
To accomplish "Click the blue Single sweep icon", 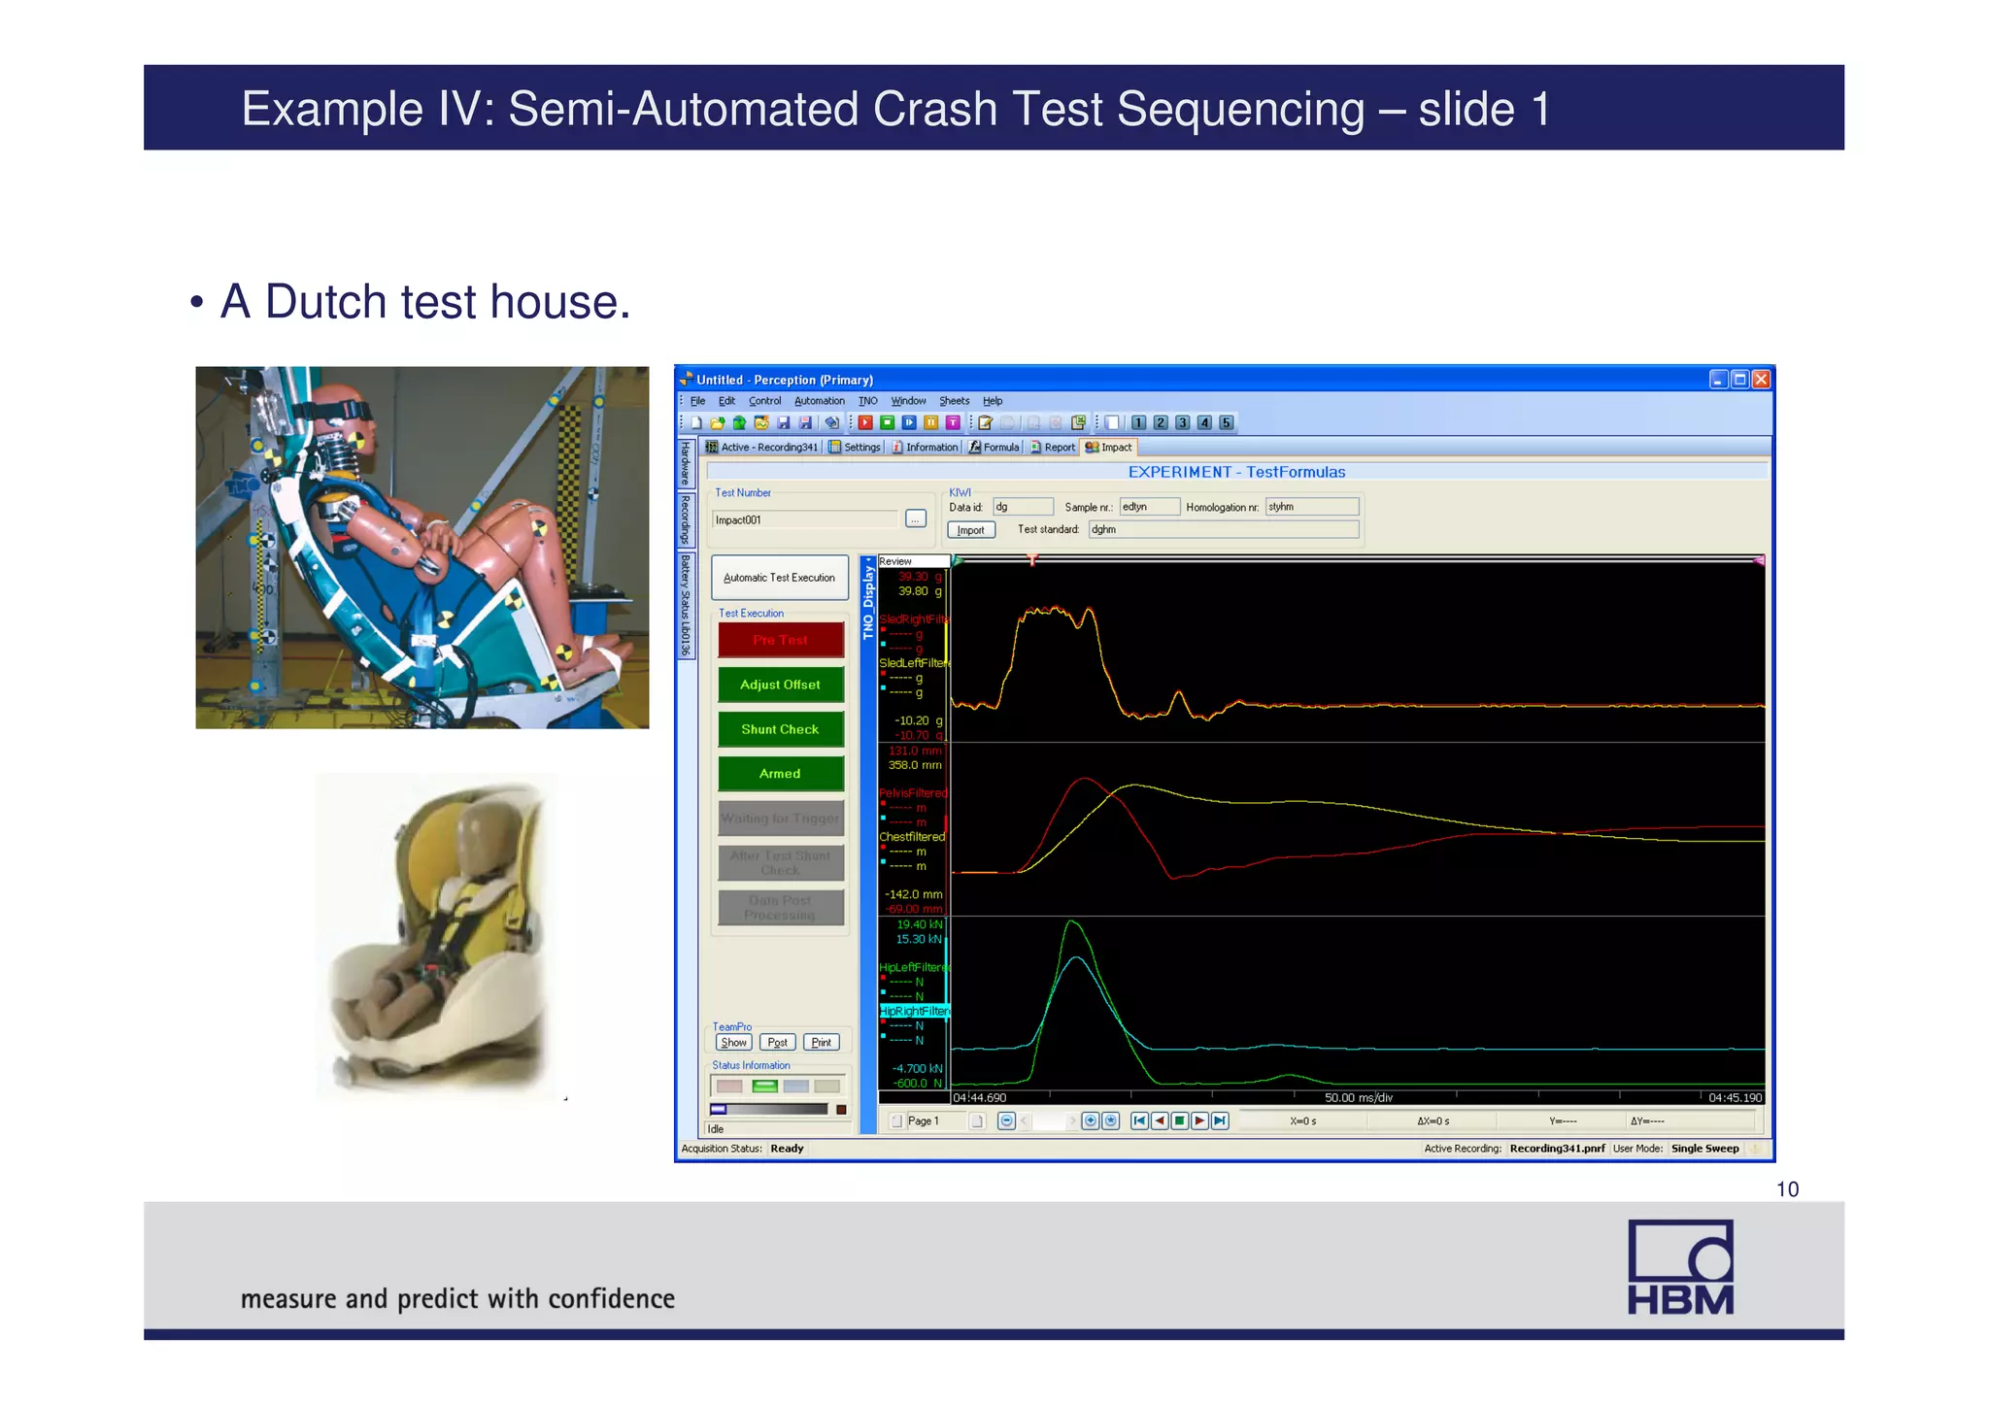I will (909, 422).
